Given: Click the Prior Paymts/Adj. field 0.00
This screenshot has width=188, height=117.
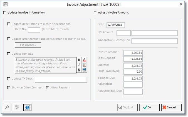Looking at the screenshot, I should (133, 72).
